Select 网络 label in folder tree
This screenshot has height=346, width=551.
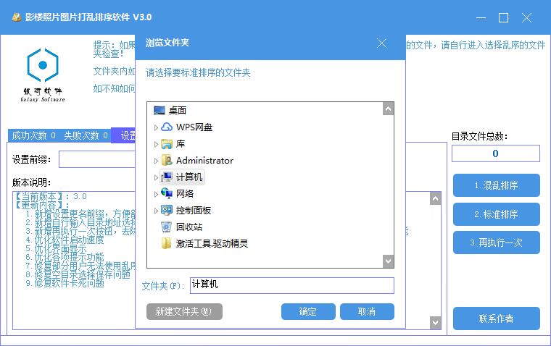pos(185,194)
